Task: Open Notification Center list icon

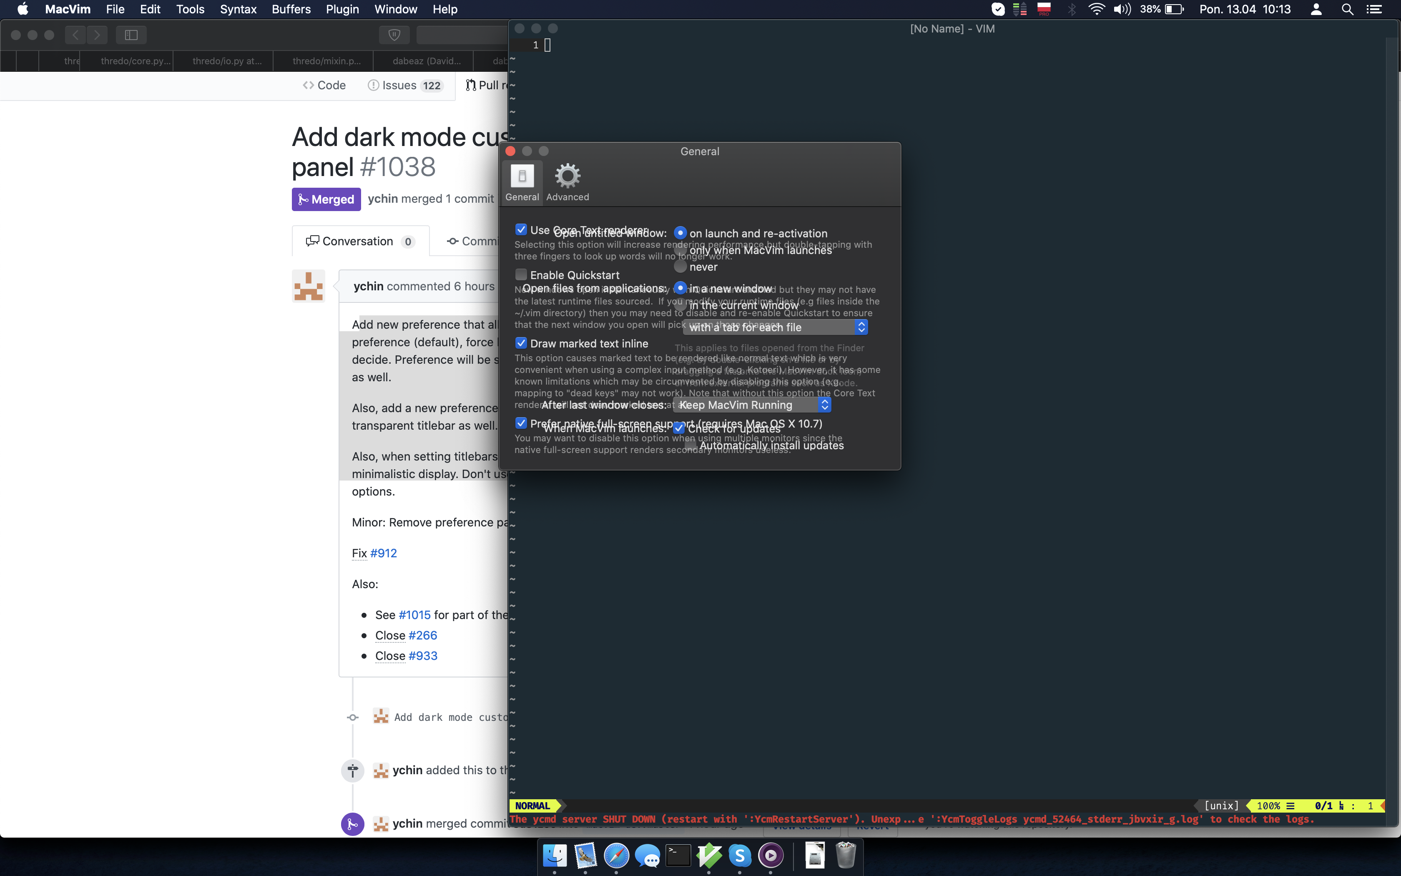Action: coord(1374,9)
